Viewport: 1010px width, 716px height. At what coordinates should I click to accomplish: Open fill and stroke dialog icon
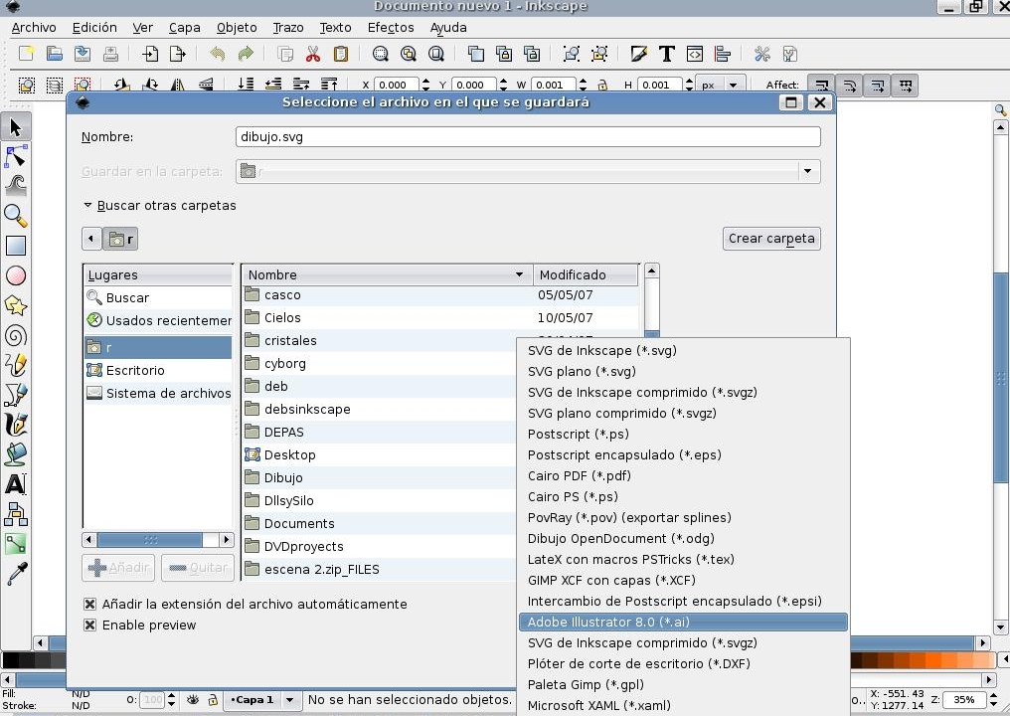point(638,54)
